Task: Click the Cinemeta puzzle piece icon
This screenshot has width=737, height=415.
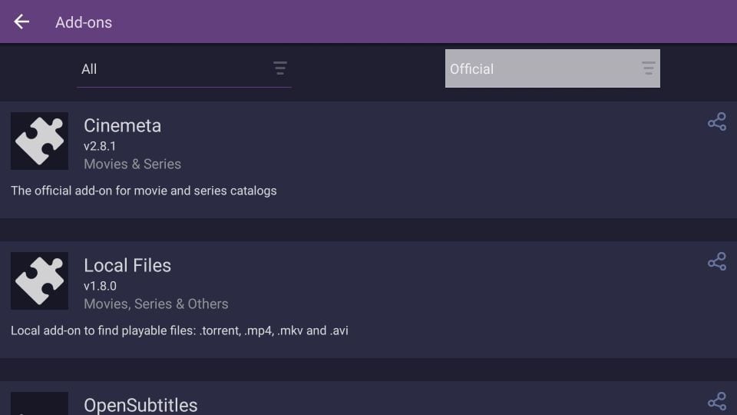Action: [x=39, y=141]
